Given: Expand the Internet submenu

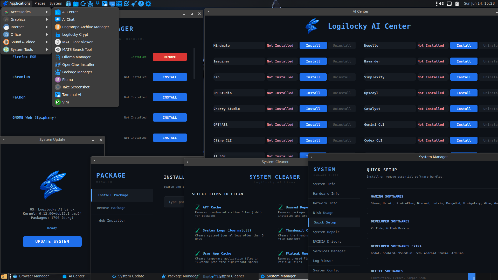Looking at the screenshot, I should [x=26, y=27].
